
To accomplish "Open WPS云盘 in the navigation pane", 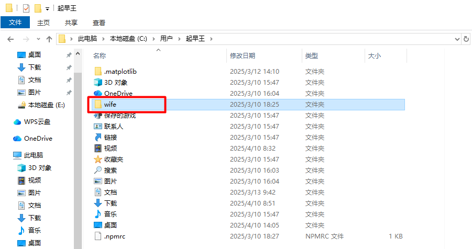I will (37, 122).
